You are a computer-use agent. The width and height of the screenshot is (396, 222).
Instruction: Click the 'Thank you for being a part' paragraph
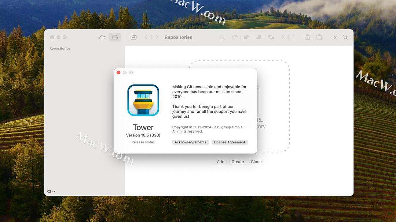coord(209,112)
